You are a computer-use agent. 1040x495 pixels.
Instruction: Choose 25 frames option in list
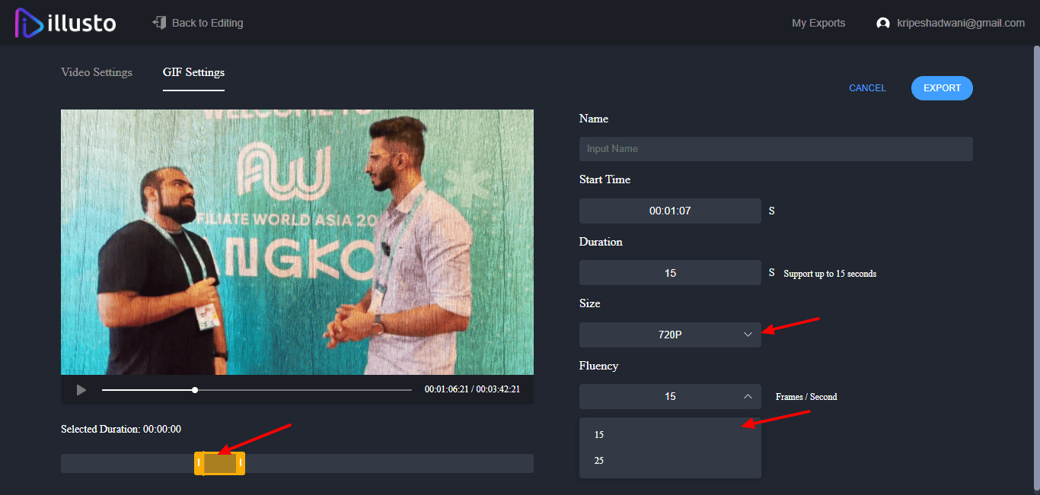point(670,461)
